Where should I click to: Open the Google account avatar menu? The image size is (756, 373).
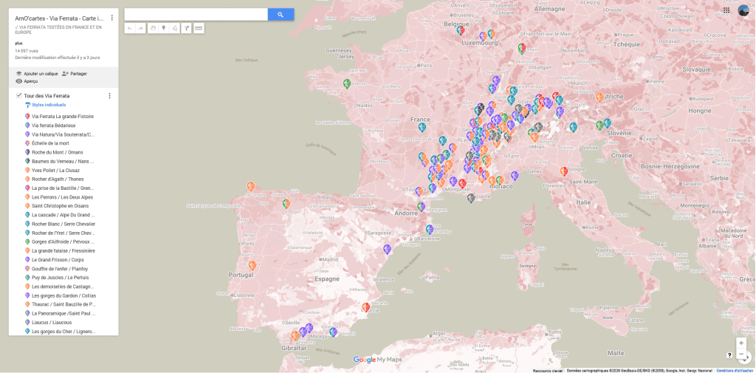(743, 10)
